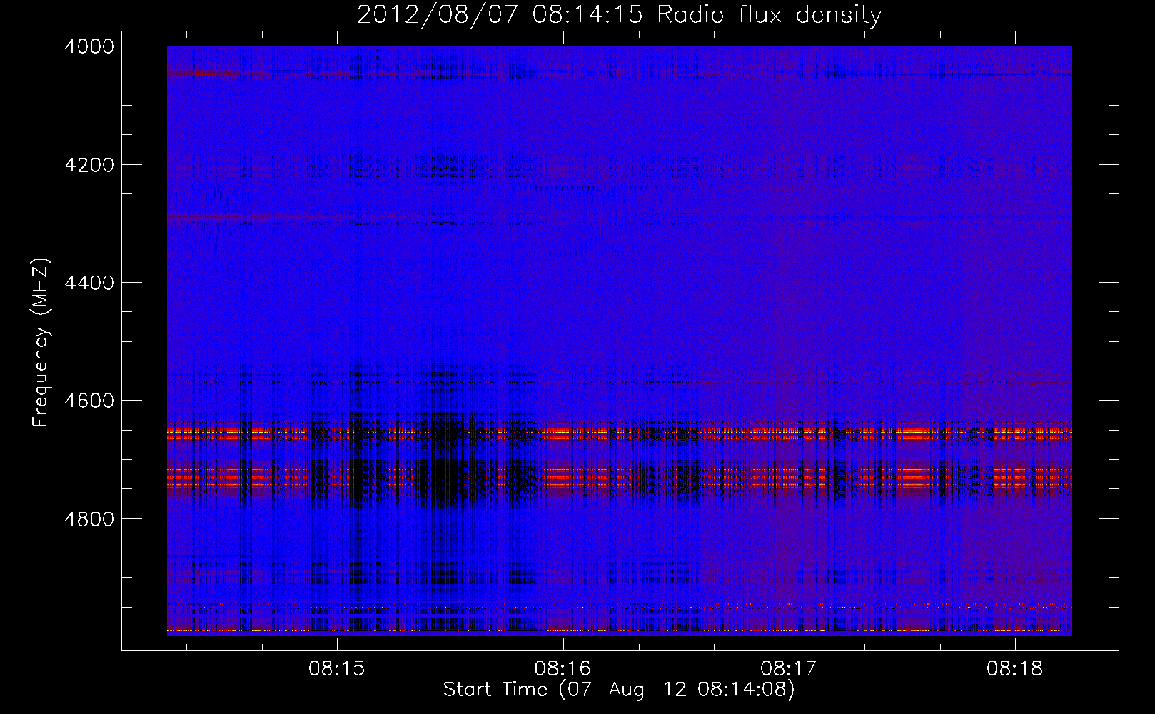1155x714 pixels.
Task: Click the 08:15 time tick label
Action: point(337,669)
